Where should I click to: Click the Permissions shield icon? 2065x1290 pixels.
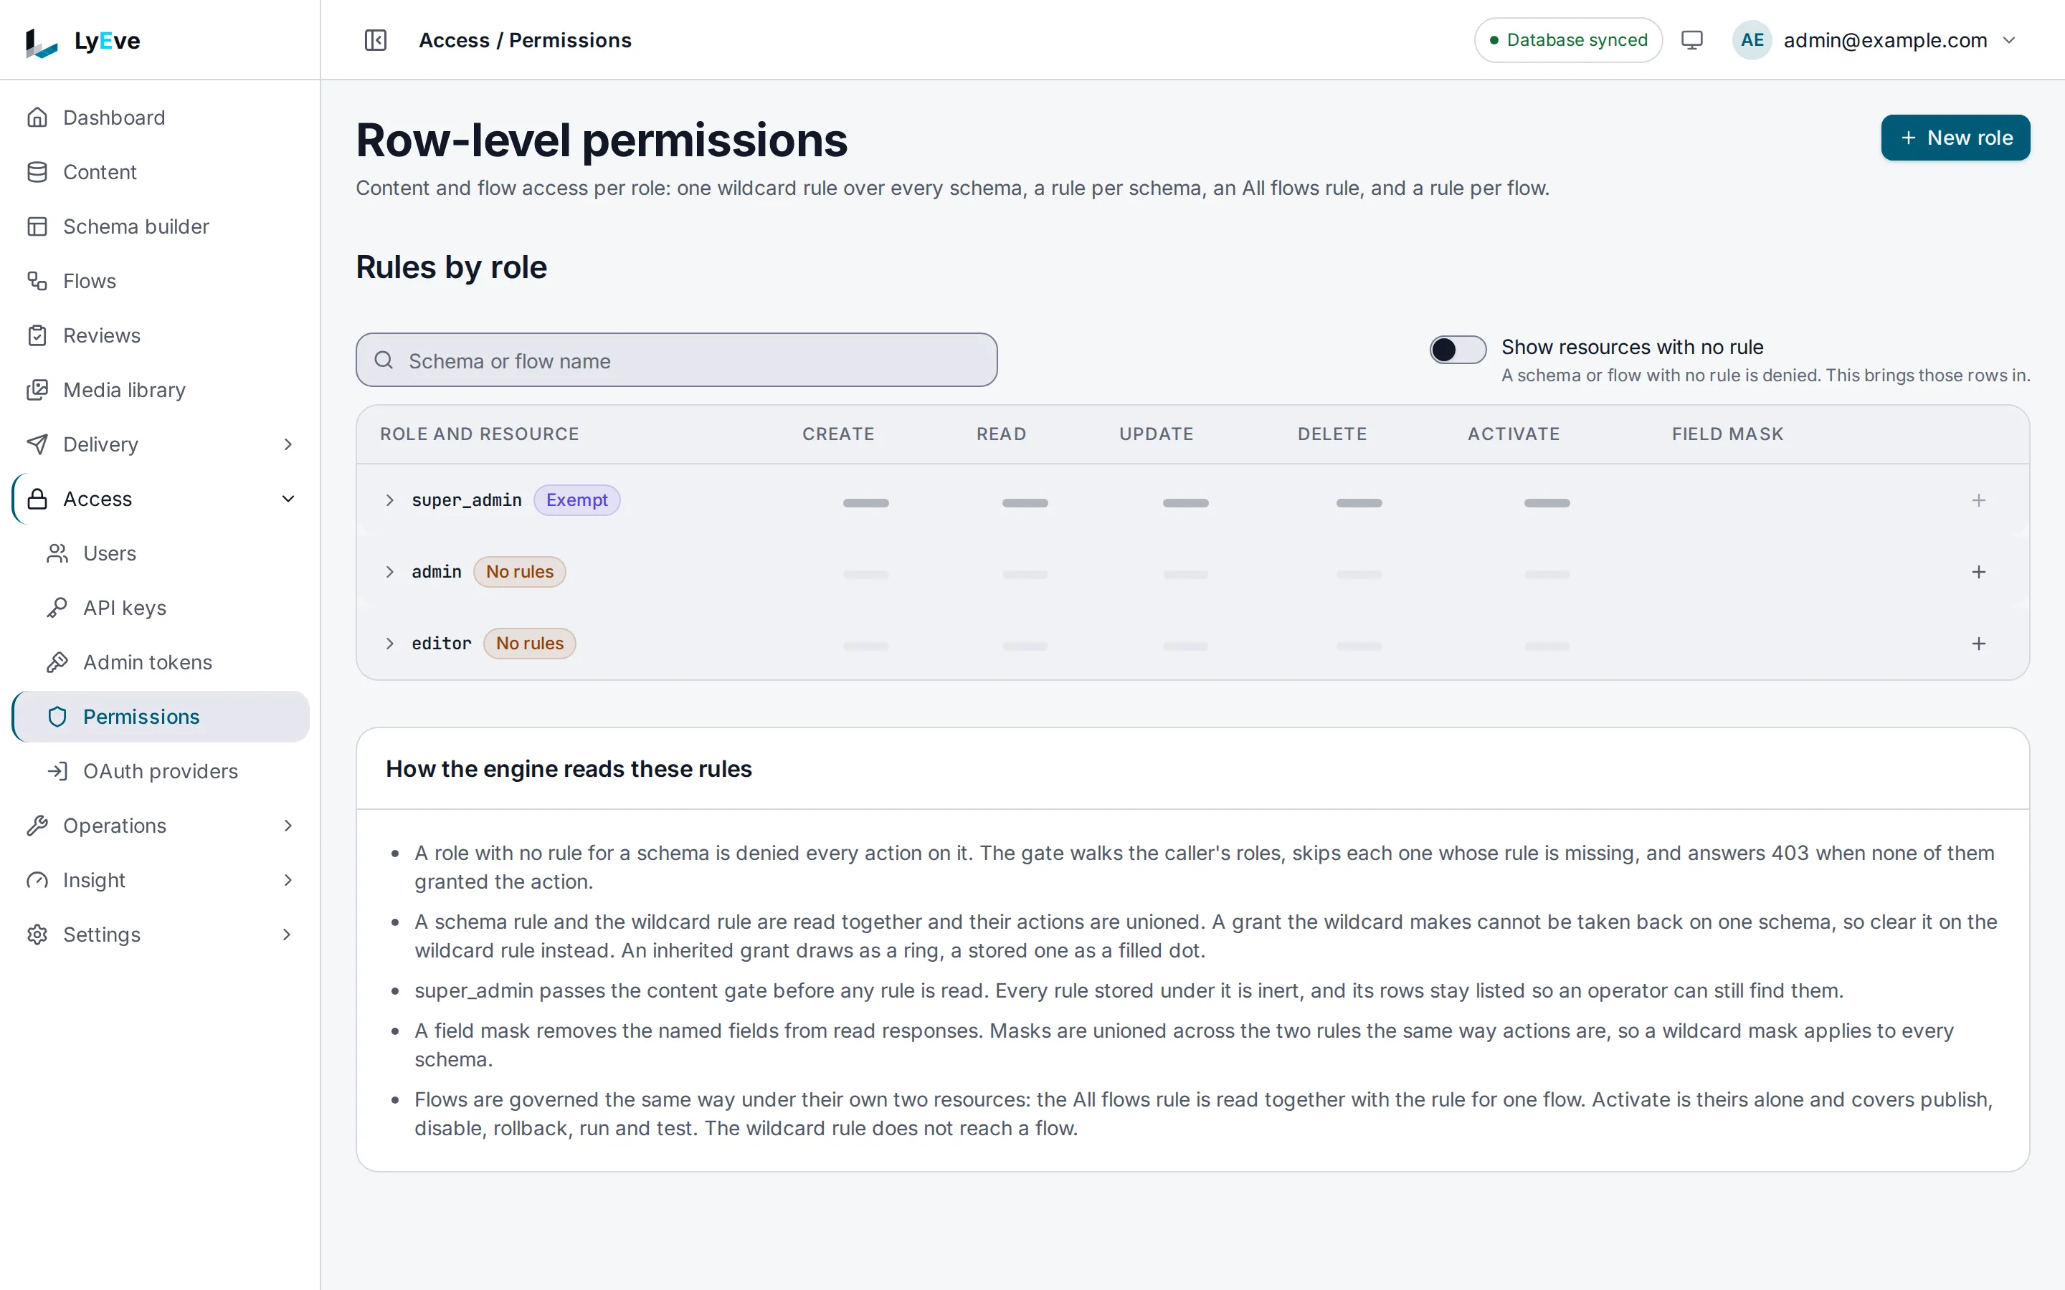click(57, 717)
